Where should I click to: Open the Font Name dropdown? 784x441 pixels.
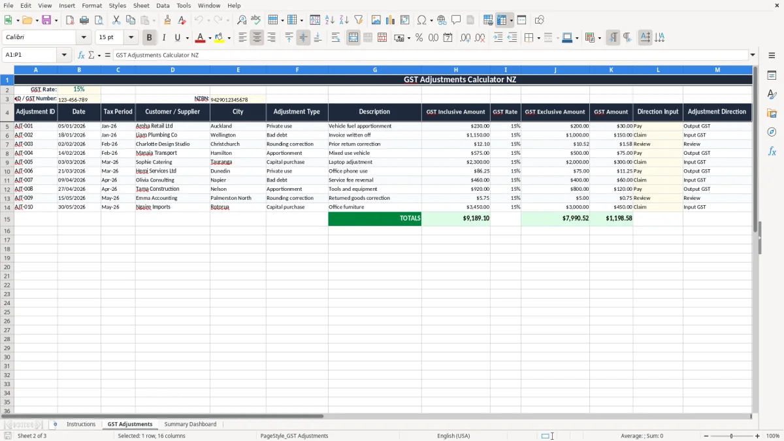84,38
